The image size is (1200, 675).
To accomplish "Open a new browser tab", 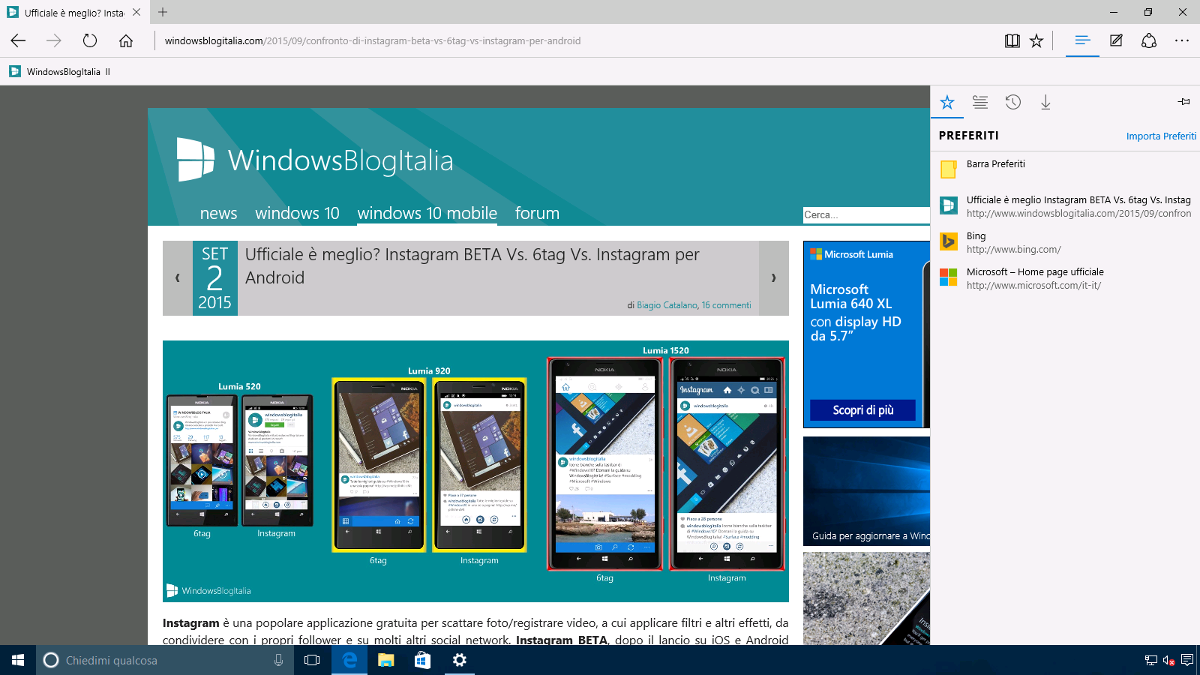I will [163, 12].
